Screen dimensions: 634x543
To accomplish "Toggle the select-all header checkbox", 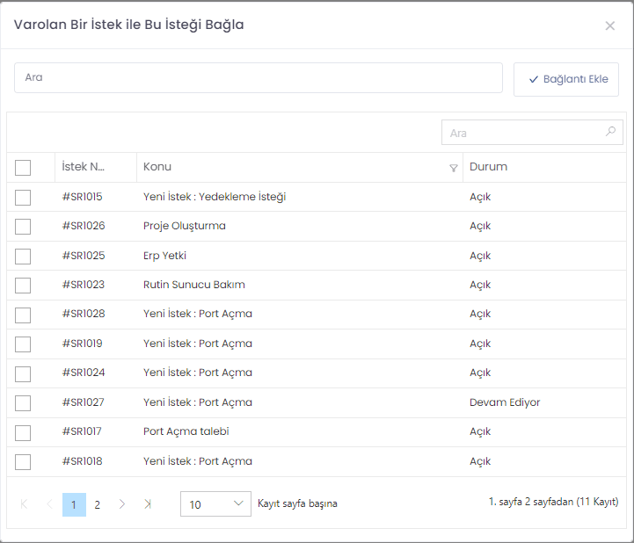I will (23, 168).
